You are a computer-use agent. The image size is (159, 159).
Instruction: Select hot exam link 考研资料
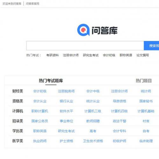click(52, 55)
